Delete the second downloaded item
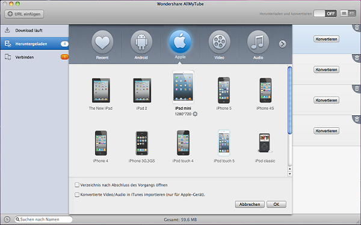 (x=357, y=58)
